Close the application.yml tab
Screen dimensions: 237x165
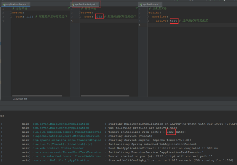160,4
